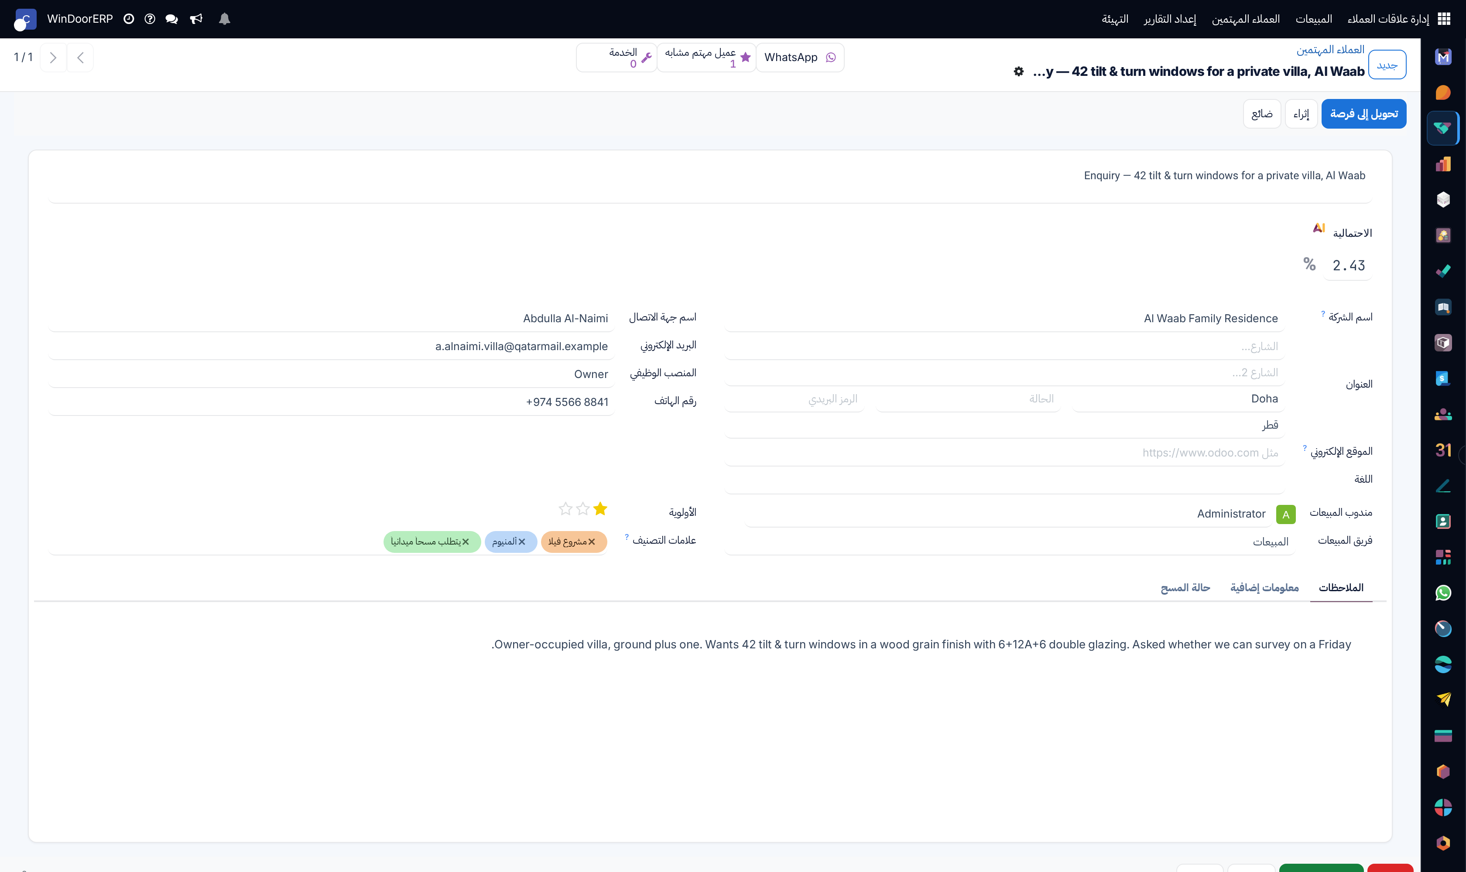Open the عميل مهتم مشابه smart button
Image resolution: width=1466 pixels, height=872 pixels.
tap(706, 58)
